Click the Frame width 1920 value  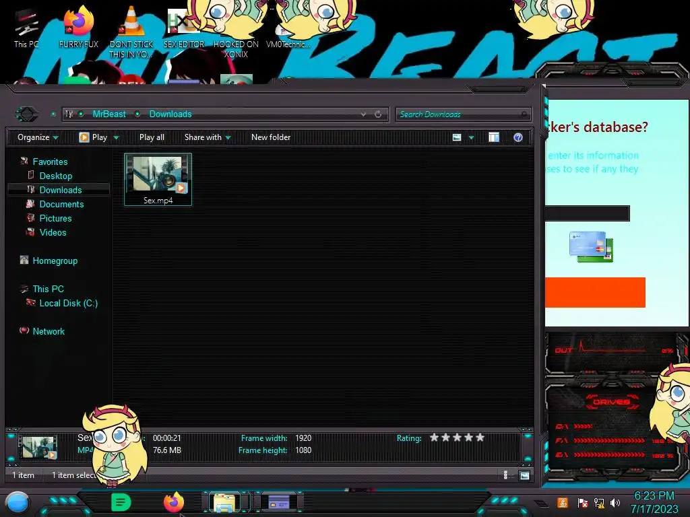pyautogui.click(x=303, y=438)
